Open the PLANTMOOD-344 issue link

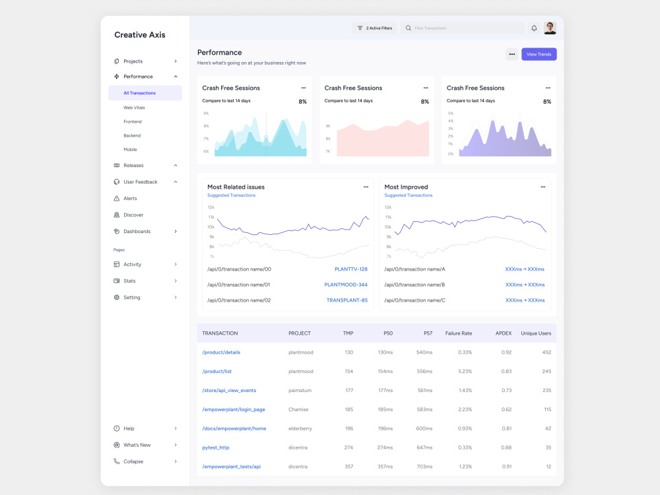[346, 285]
